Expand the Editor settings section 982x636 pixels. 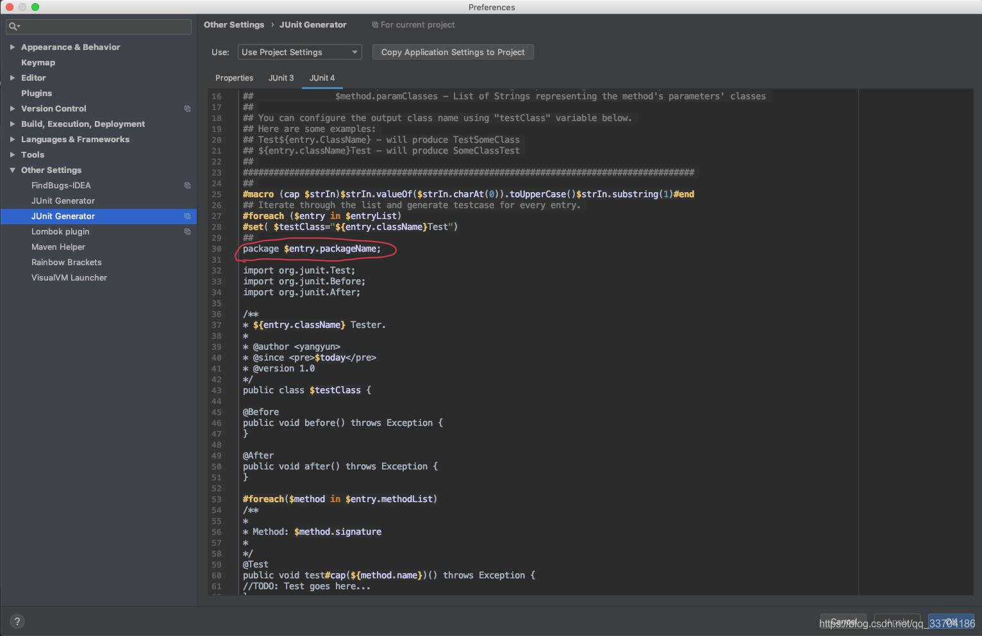[x=12, y=78]
